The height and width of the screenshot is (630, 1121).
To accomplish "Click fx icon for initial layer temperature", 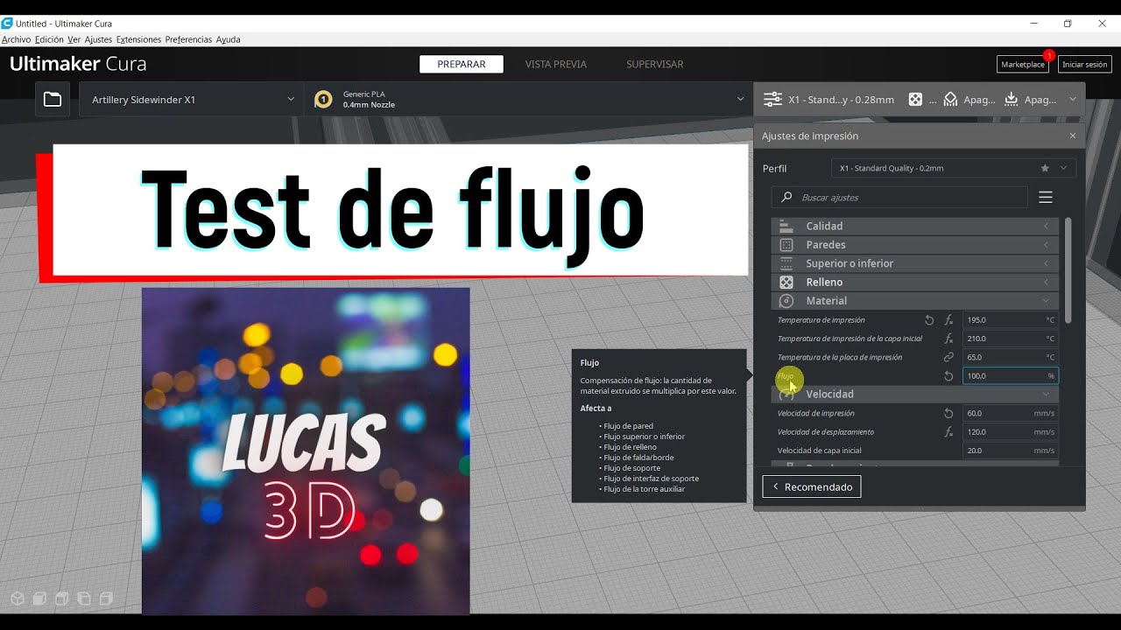I will [948, 339].
